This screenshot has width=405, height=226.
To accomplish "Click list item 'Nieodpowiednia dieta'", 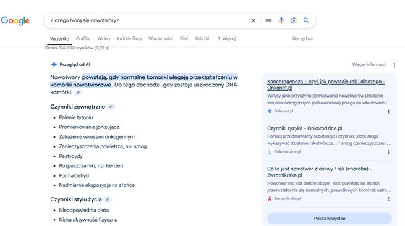I will [x=83, y=210].
